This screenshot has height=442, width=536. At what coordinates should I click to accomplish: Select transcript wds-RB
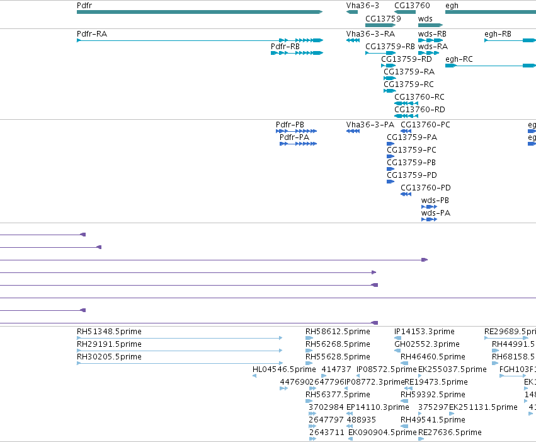(x=430, y=40)
